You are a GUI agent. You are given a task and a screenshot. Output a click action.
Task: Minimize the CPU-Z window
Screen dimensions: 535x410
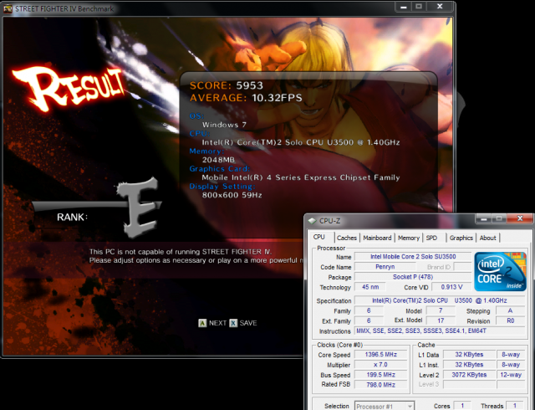click(483, 218)
